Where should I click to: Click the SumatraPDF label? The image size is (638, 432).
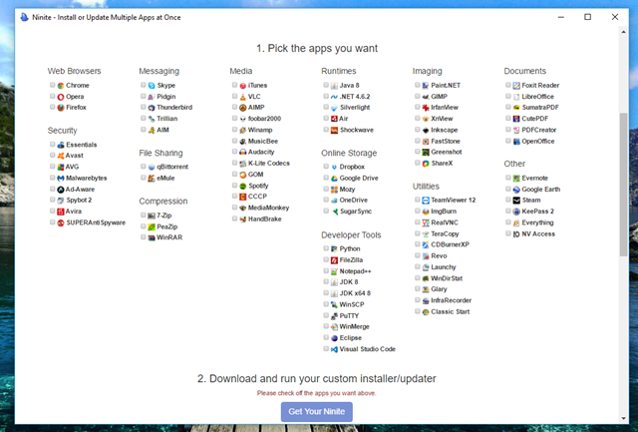[x=540, y=108]
